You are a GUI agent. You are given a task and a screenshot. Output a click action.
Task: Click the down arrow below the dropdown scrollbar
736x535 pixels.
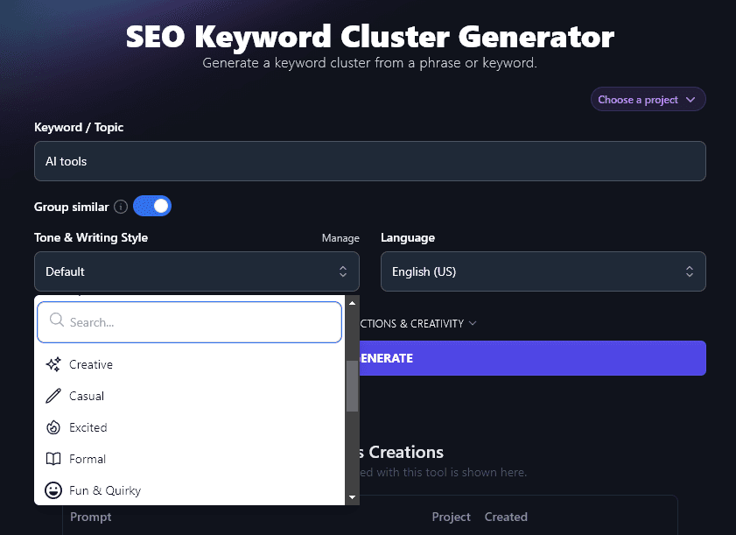[352, 496]
